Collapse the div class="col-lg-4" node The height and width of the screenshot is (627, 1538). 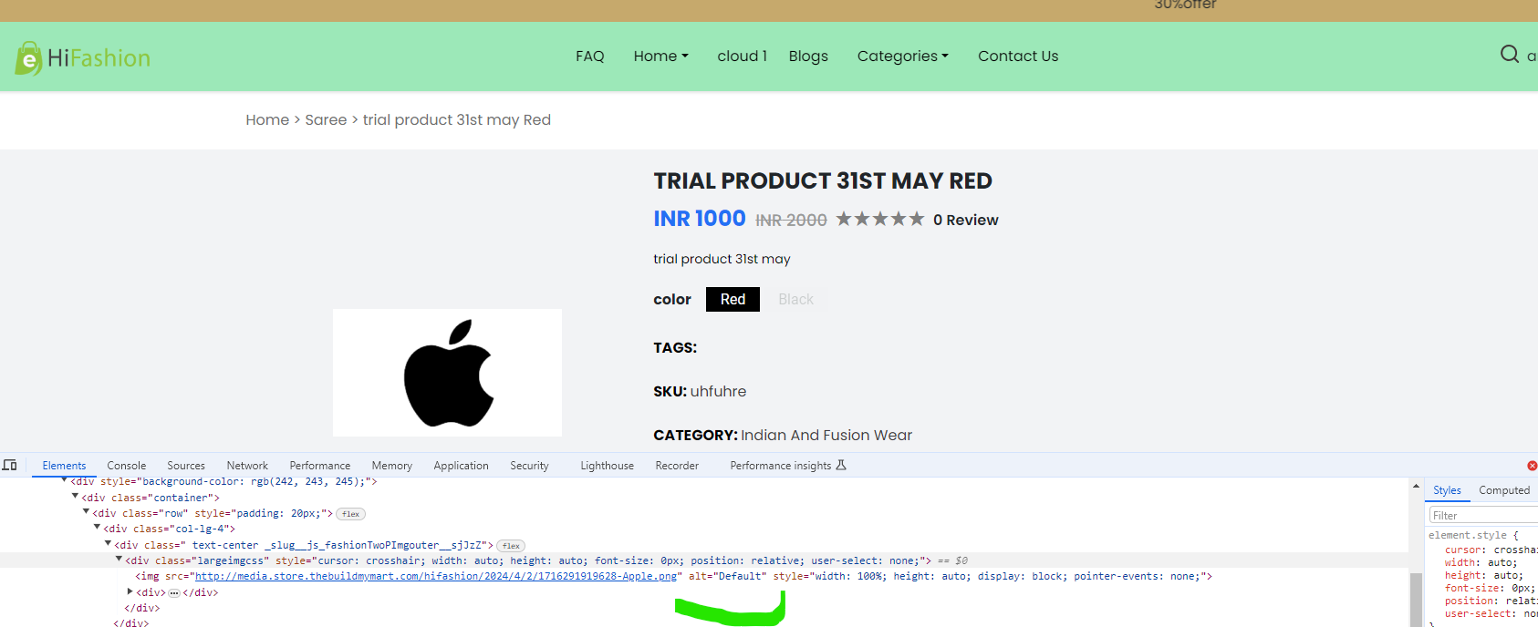point(98,528)
